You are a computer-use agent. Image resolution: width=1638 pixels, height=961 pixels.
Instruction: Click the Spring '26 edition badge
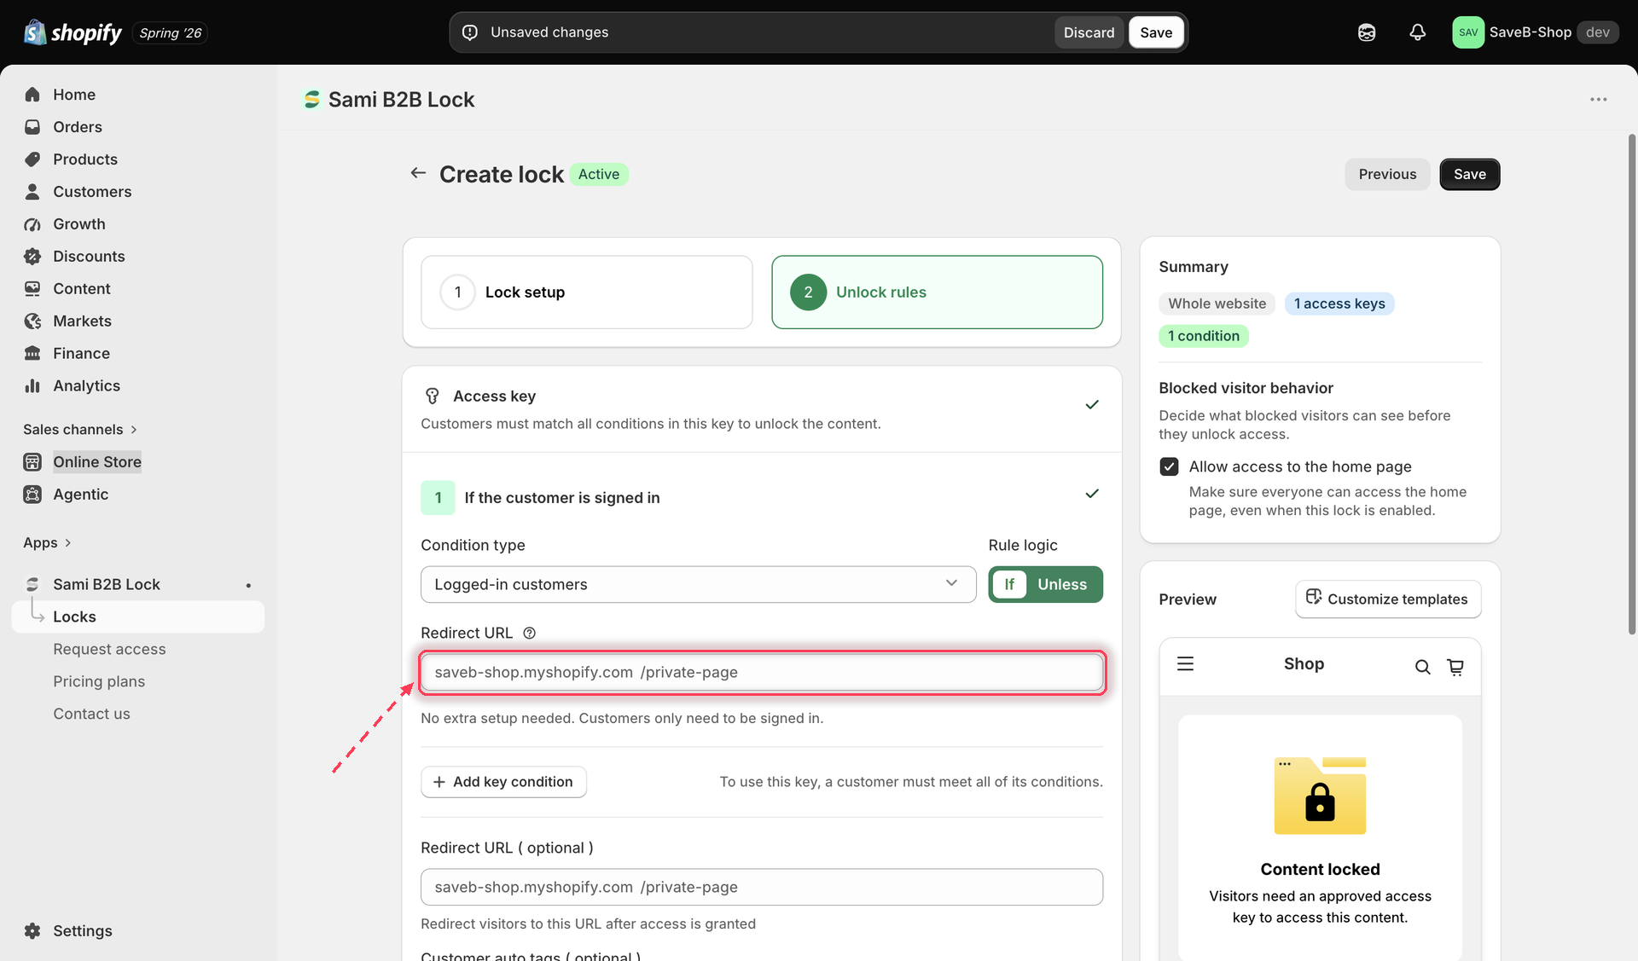171,32
